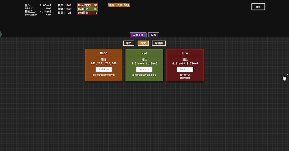Image resolution: width=289 pixels, height=151 pixels.
Task: Open the 军械库 armory sub-tab
Action: coord(159,43)
